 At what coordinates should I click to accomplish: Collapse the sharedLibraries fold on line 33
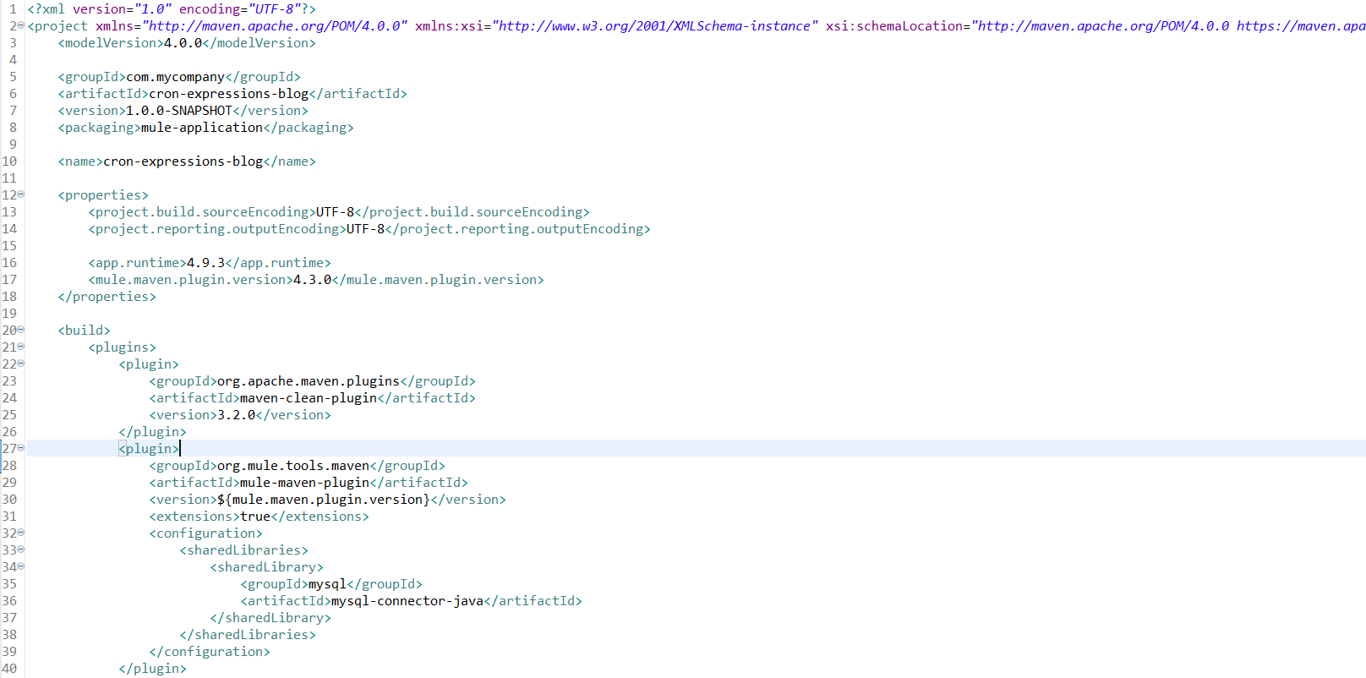click(21, 550)
